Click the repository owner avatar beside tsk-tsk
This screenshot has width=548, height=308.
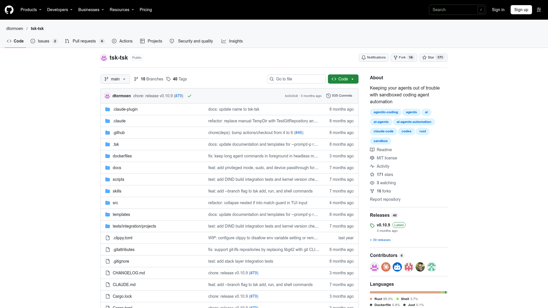coord(104,58)
